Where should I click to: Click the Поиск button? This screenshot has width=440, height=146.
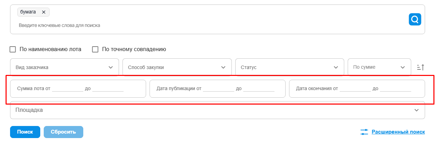coord(25,132)
